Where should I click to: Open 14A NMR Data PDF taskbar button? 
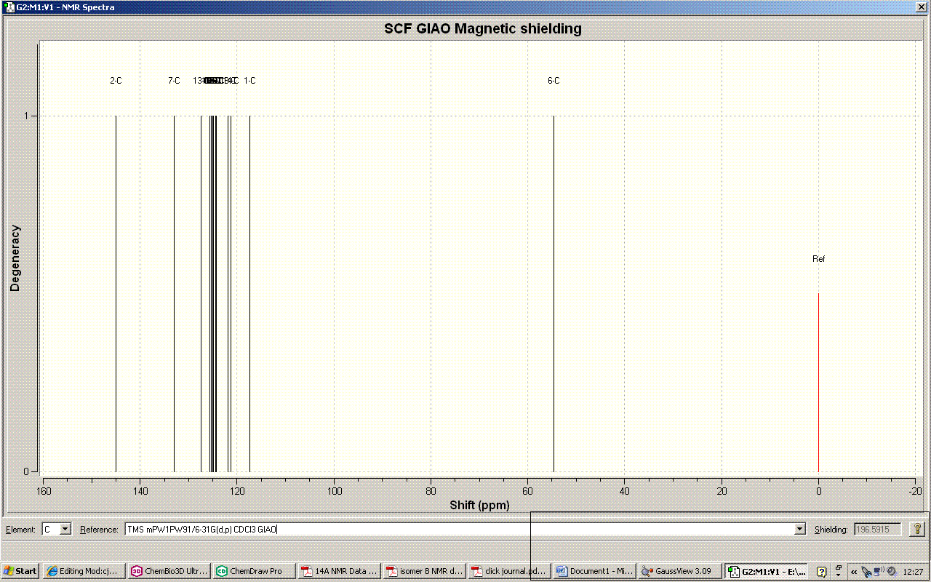340,571
